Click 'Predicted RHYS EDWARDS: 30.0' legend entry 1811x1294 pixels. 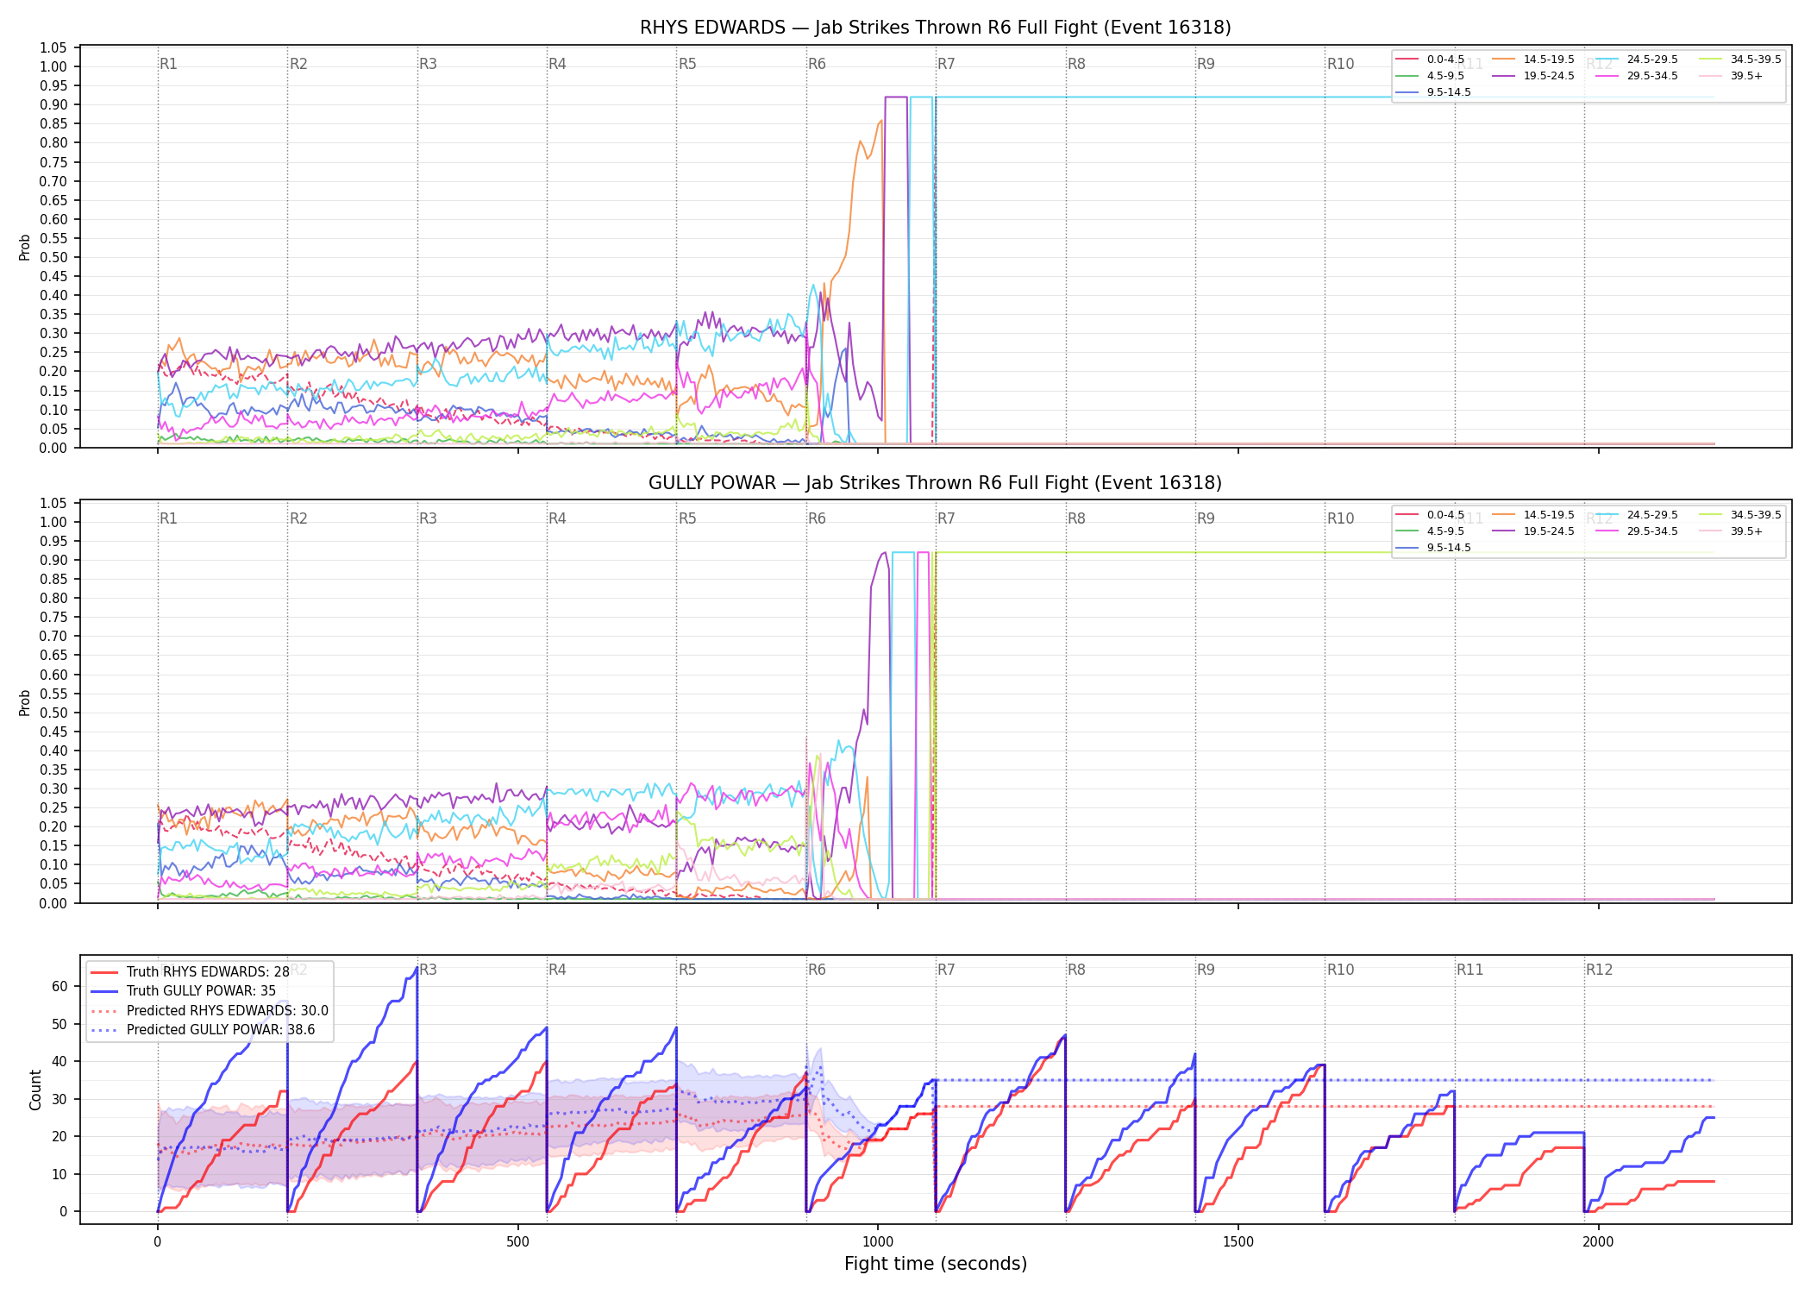[x=210, y=1011]
